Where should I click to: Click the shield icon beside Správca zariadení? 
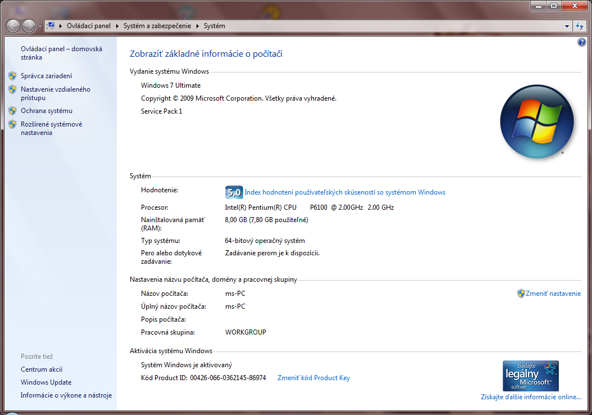click(x=12, y=76)
